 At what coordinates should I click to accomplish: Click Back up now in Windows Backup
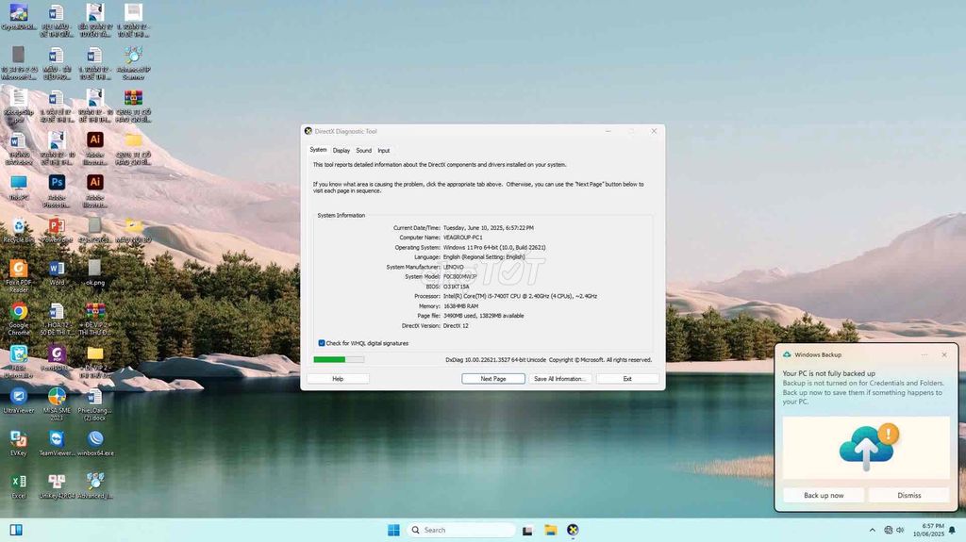823,495
